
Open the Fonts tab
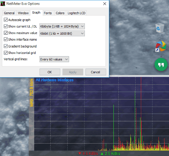[x=48, y=13]
